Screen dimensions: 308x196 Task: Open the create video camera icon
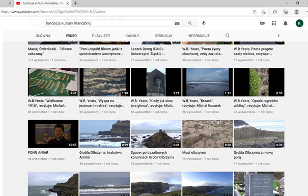pyautogui.click(x=262, y=23)
